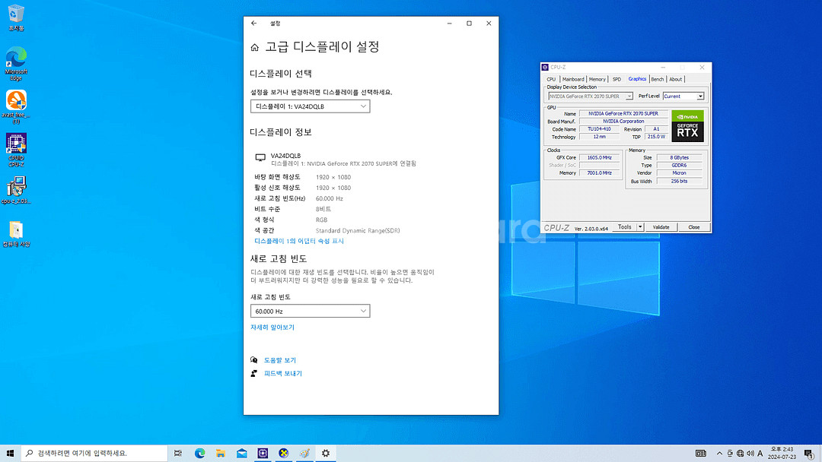Open the Mail app from the taskbar
This screenshot has width=822, height=462.
[242, 453]
